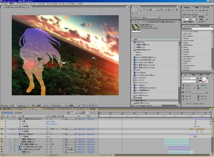Jump to last frame in Time Controls
The width and height of the screenshot is (214, 157).
196,10
